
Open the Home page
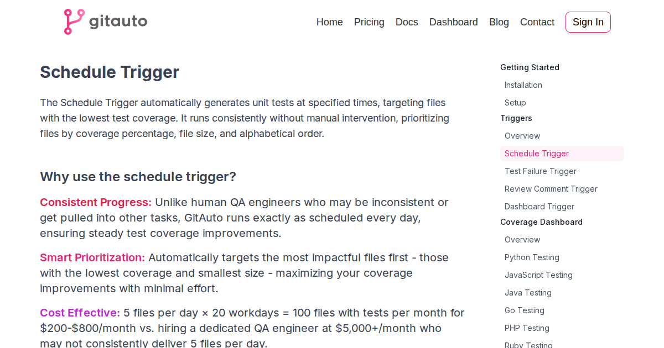coord(329,22)
